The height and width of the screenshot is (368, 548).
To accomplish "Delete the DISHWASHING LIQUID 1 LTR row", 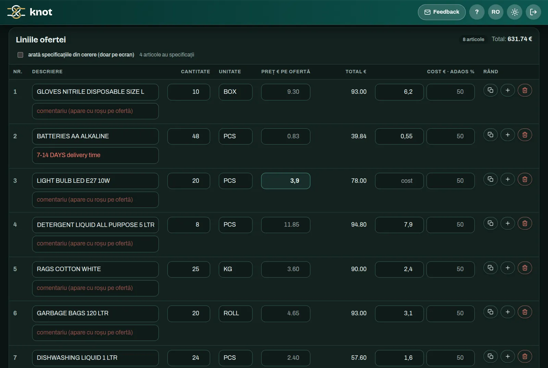I will click(x=525, y=356).
